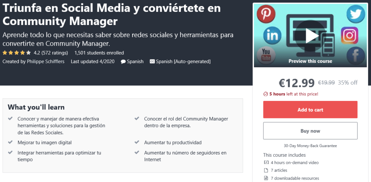Click the speech bubble language icon
The image size is (371, 182).
[x=123, y=62]
